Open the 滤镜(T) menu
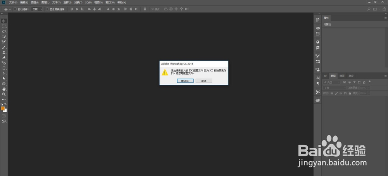Viewport: 388px width, 176px height. [78, 2]
